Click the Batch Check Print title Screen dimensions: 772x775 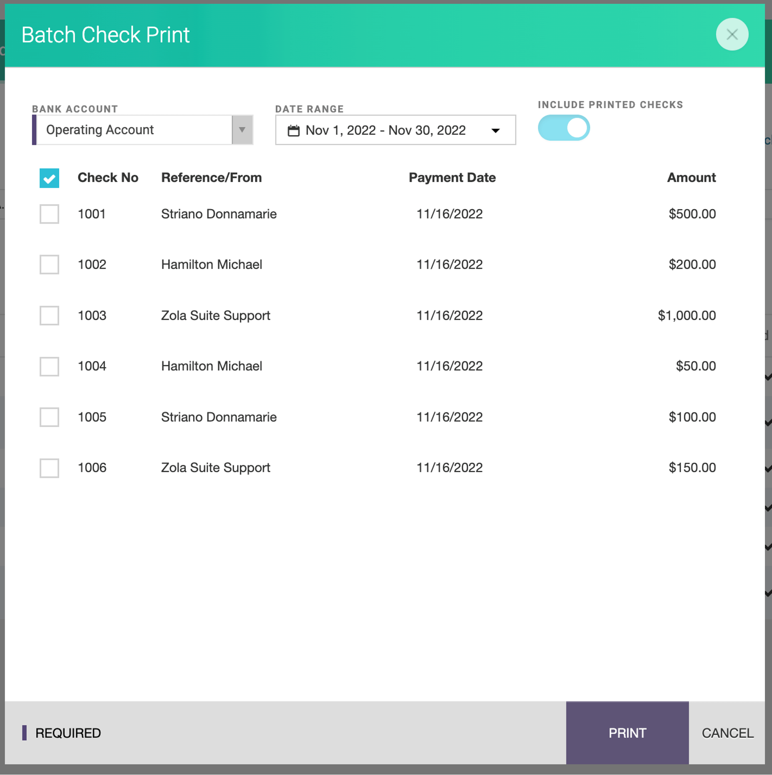click(x=106, y=35)
